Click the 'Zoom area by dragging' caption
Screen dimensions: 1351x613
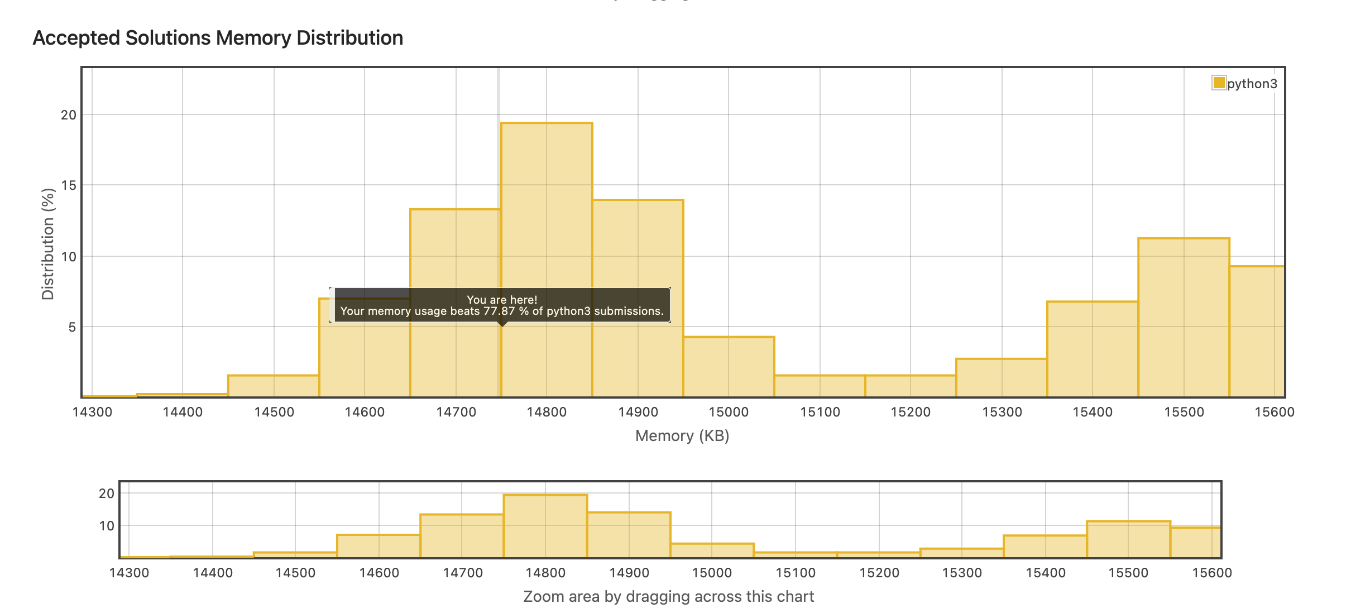tap(668, 596)
